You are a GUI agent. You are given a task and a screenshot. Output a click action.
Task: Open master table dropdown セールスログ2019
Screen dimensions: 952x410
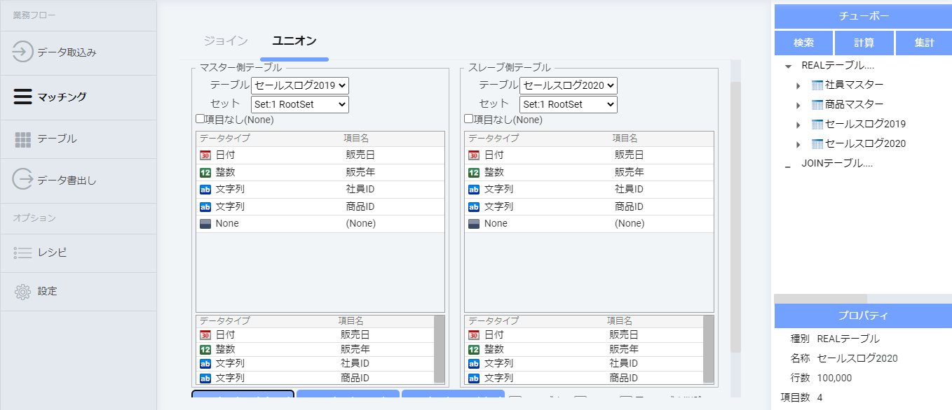click(299, 85)
